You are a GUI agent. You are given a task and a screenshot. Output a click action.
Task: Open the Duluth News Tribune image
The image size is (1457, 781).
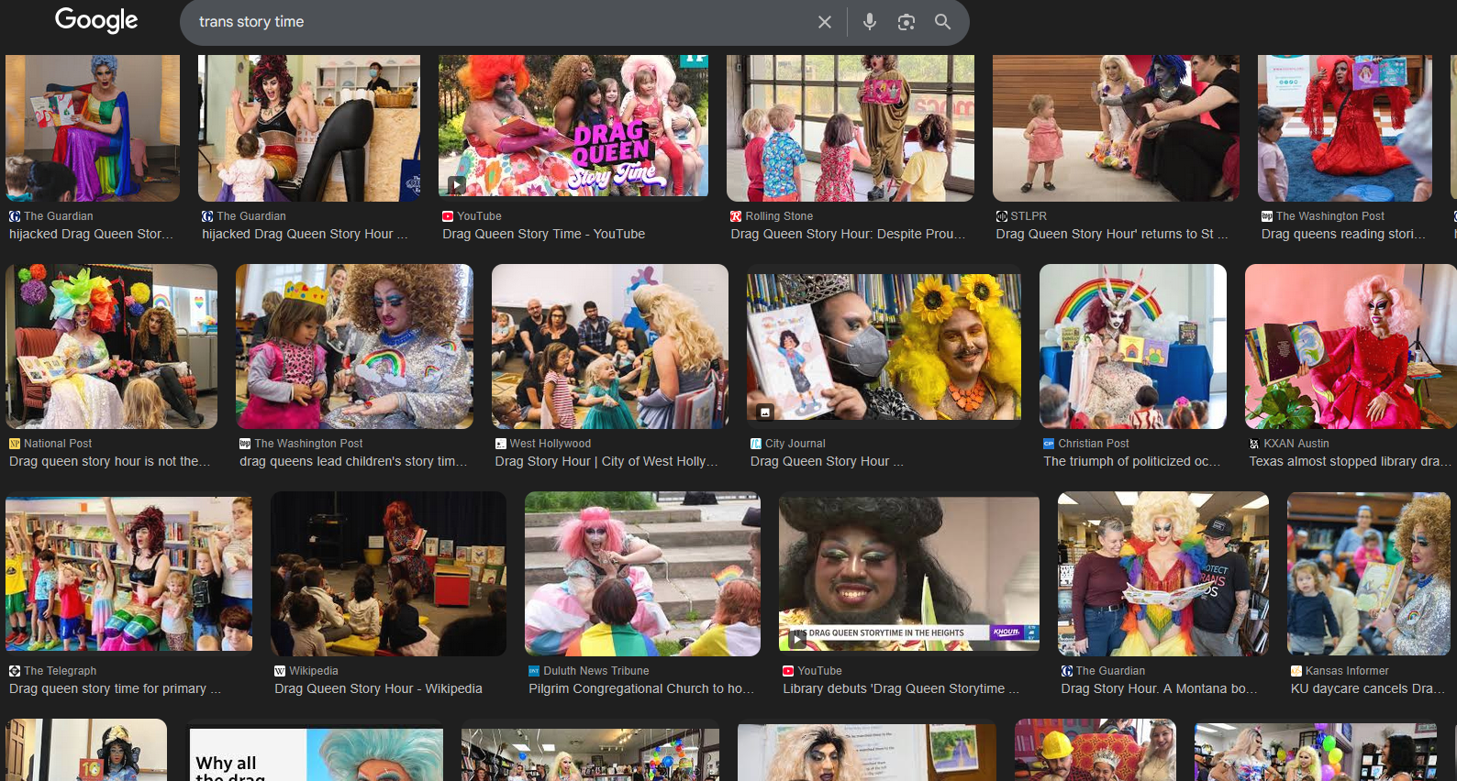coord(642,574)
